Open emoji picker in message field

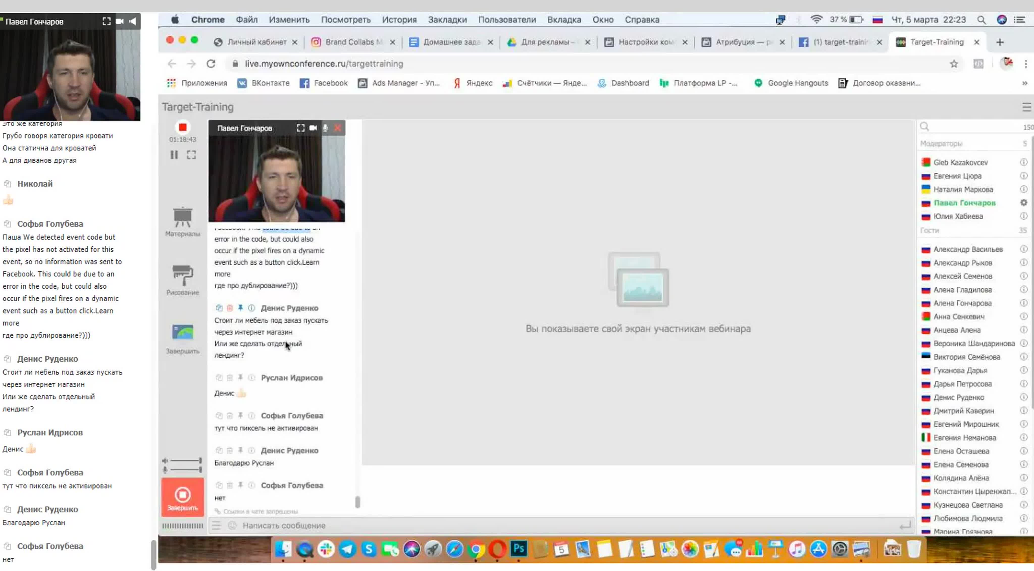pyautogui.click(x=232, y=525)
